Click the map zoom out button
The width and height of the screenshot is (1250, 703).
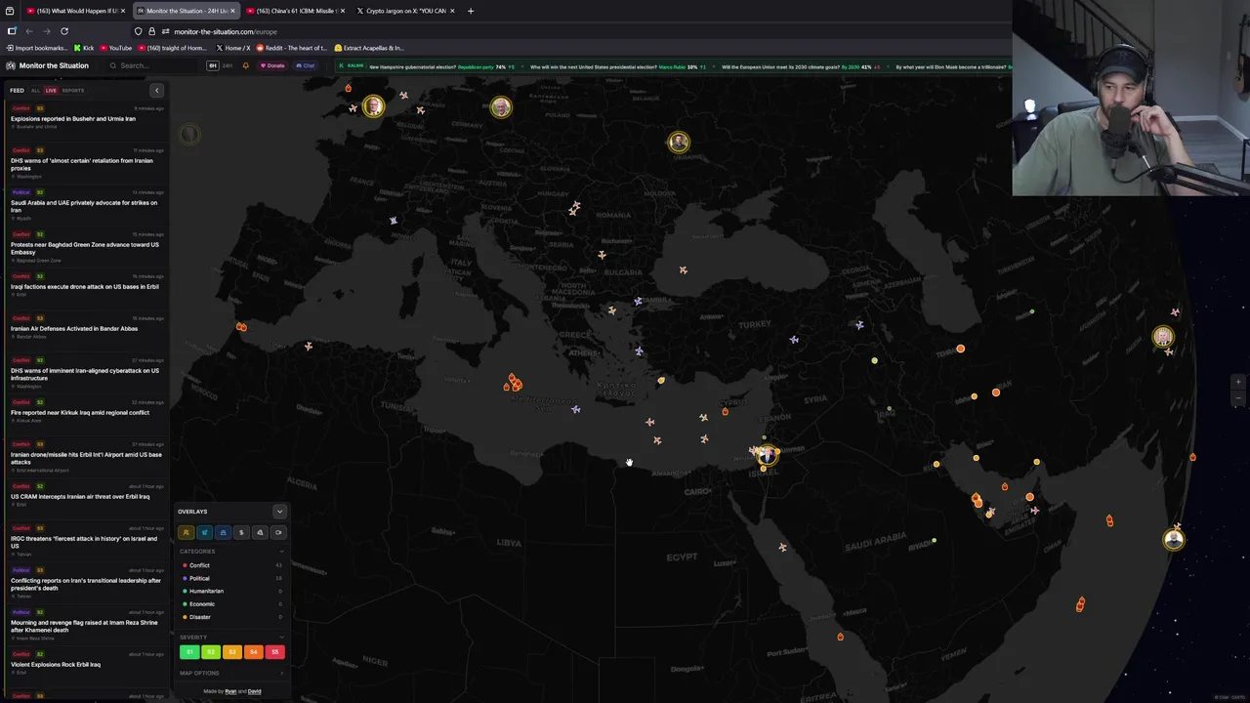tap(1238, 397)
